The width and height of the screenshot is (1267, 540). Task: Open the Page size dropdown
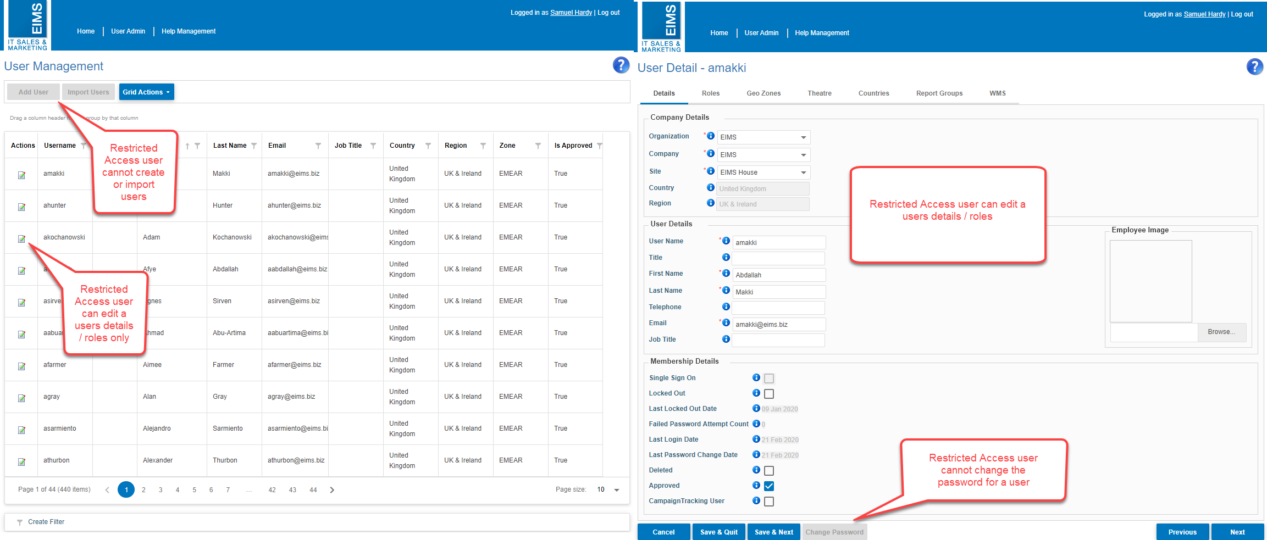(608, 489)
